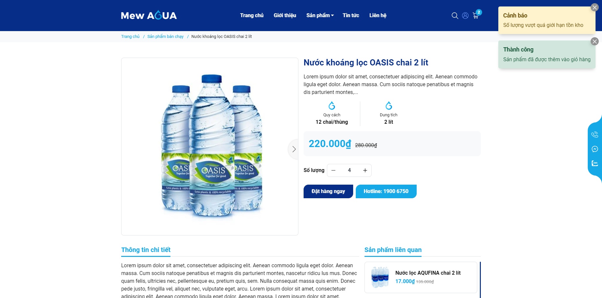Image resolution: width=602 pixels, height=298 pixels.
Task: Click the quantity input field
Action: tap(349, 170)
